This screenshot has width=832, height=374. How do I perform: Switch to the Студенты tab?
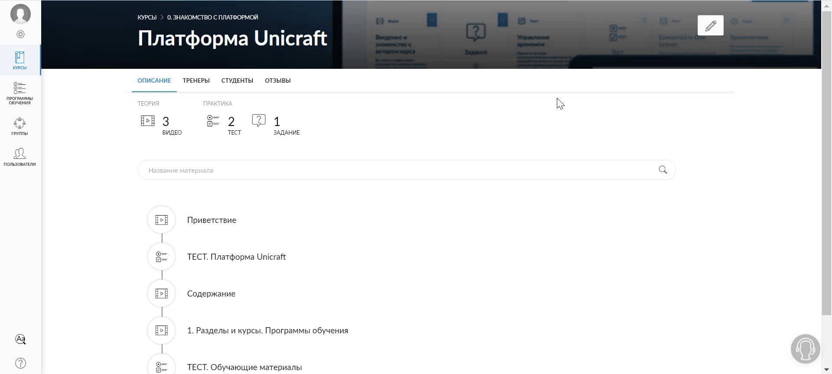[237, 81]
